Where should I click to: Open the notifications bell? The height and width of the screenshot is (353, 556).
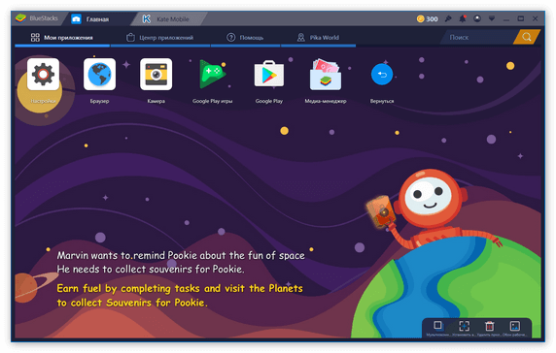463,18
